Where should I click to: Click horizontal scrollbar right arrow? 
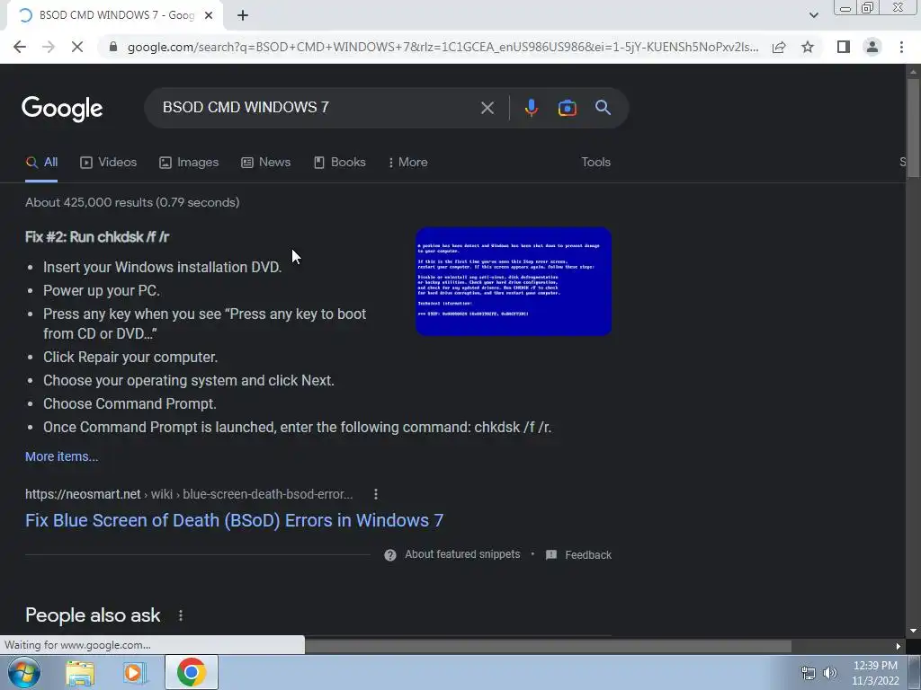pos(899,646)
